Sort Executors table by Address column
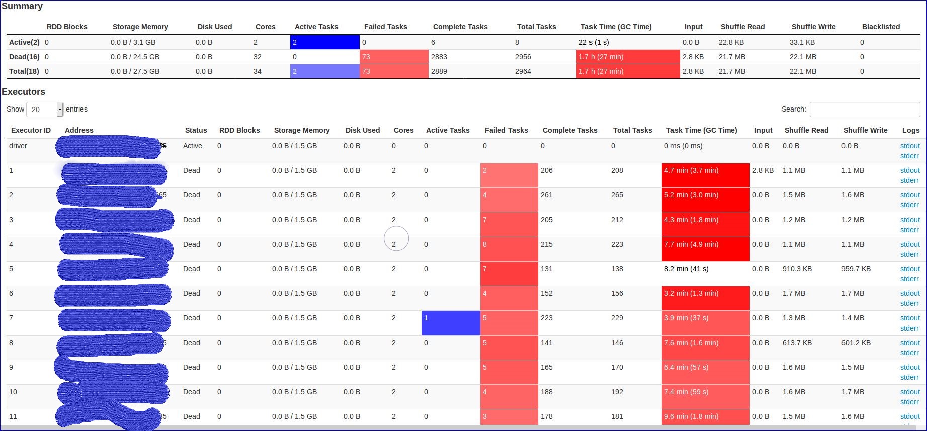927x431 pixels. click(x=79, y=130)
